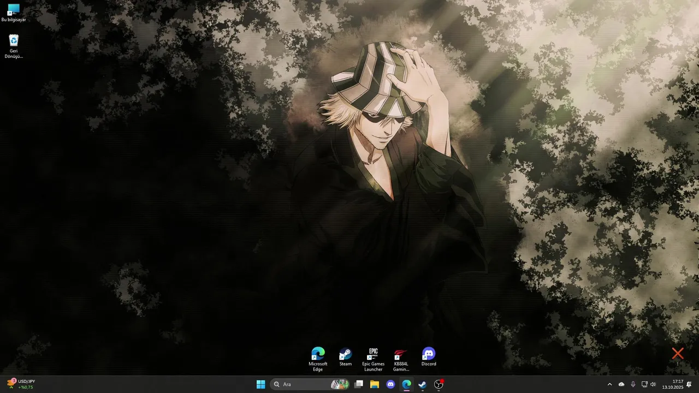Select the Discord desktop shortcut
This screenshot has height=393, width=699.
429,357
